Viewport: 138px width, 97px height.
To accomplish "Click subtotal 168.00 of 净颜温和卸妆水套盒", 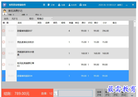I will 105,53.
